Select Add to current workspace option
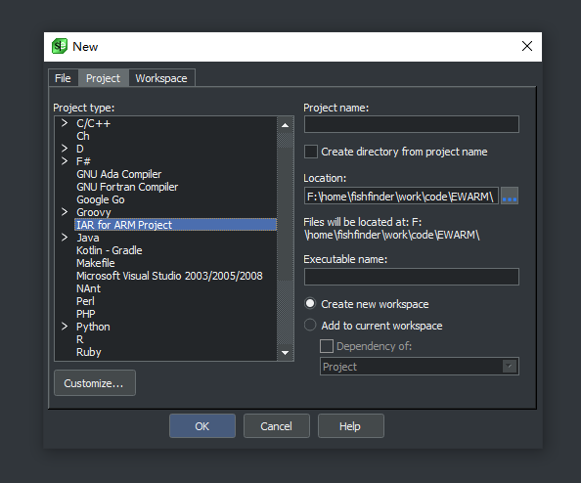The width and height of the screenshot is (581, 483). point(310,326)
